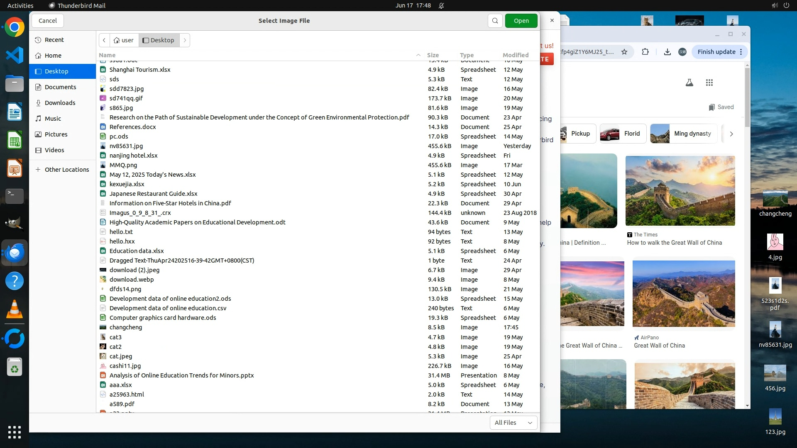The width and height of the screenshot is (797, 448).
Task: Open Other Locations in sidebar
Action: click(x=66, y=170)
